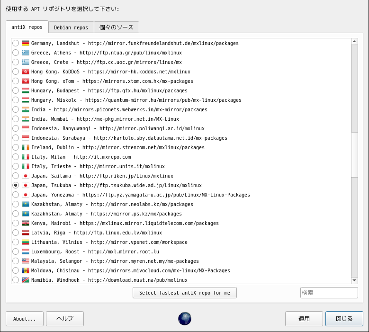Click the India, Mumbai mirror entry text
The height and width of the screenshot is (332, 369).
tap(105, 119)
